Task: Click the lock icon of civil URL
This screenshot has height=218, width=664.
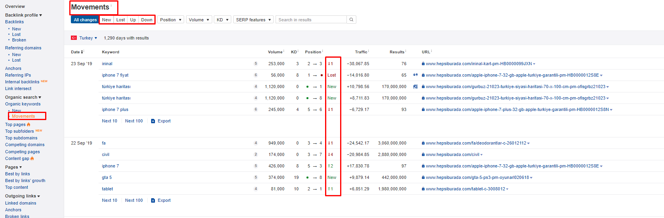Action: (423, 154)
